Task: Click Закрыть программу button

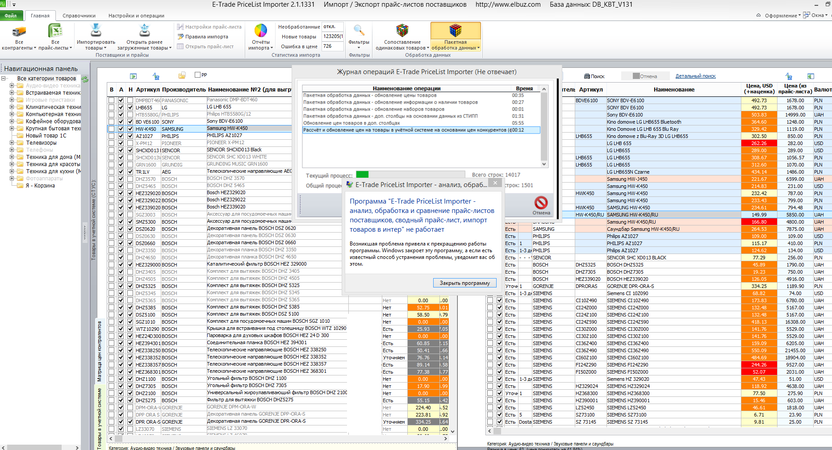Action: (464, 283)
